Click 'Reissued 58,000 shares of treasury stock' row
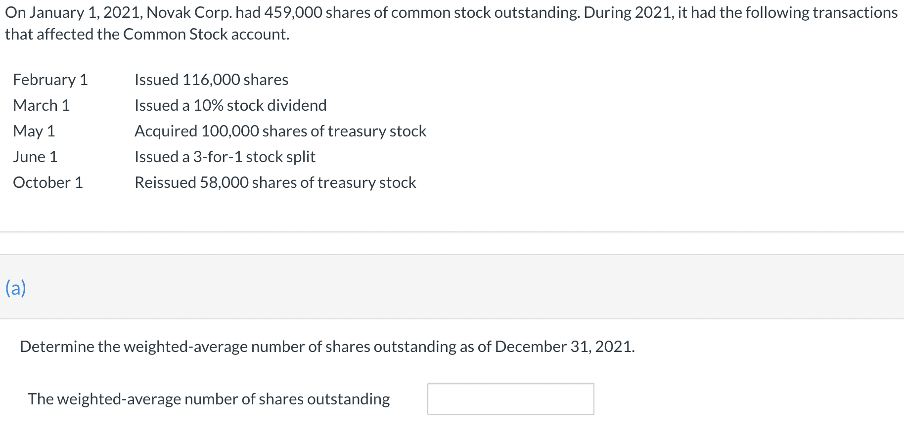The image size is (904, 440). [x=275, y=182]
